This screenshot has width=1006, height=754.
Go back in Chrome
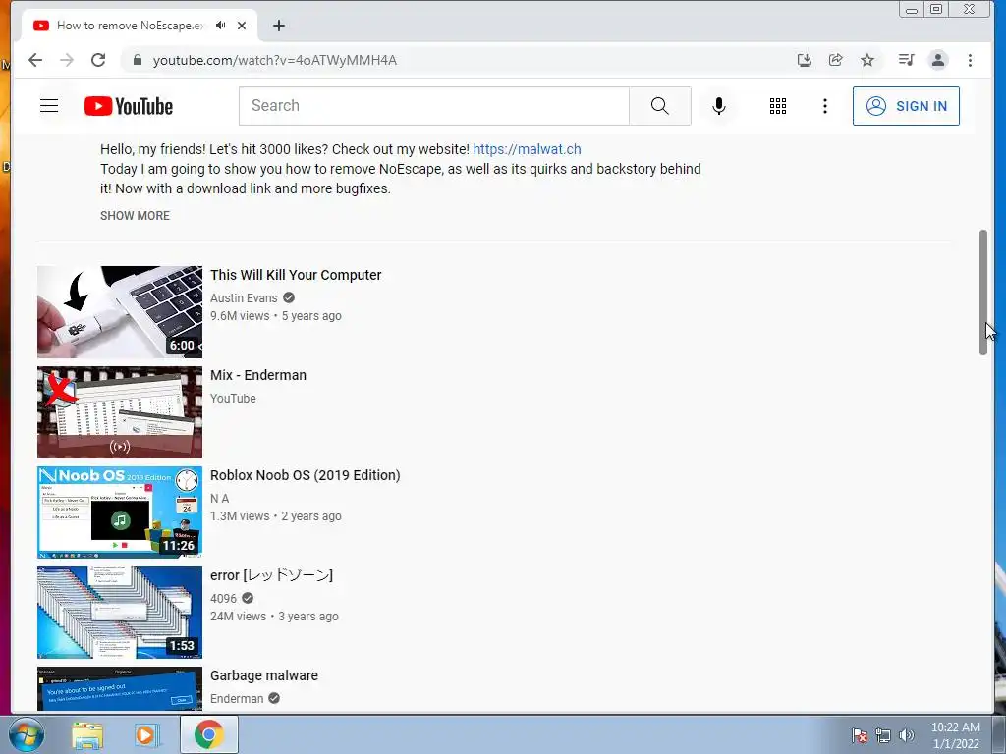pos(35,60)
